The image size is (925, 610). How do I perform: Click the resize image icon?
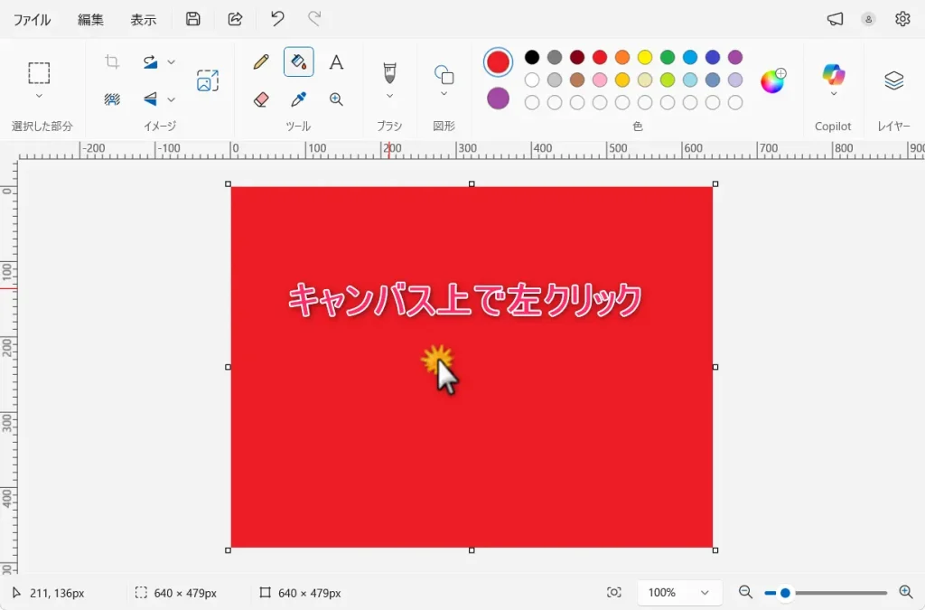pos(208,80)
